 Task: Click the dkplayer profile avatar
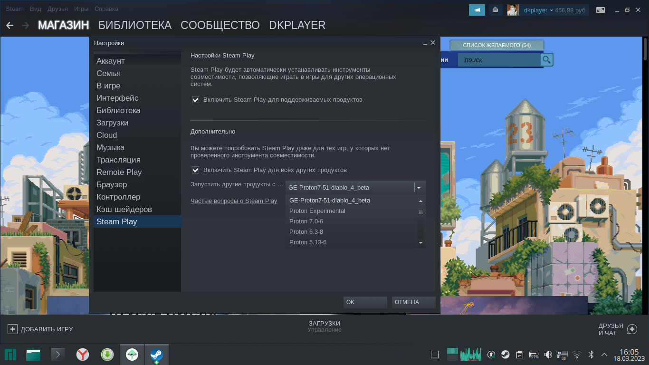pos(513,10)
